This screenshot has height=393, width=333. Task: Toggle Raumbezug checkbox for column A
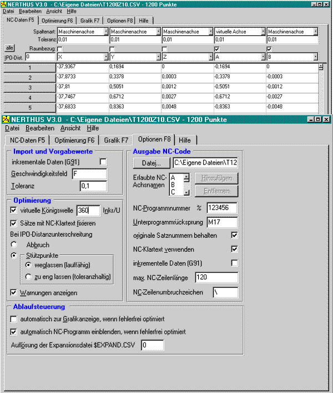click(217, 49)
